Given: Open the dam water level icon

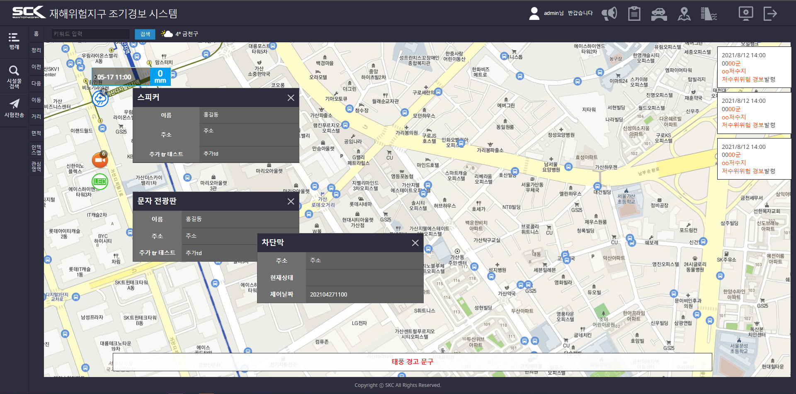Looking at the screenshot, I should click(x=709, y=14).
